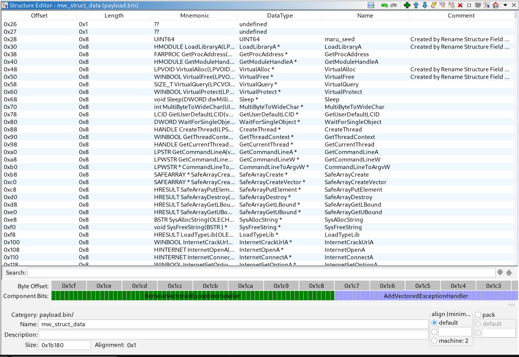519x357 pixels.
Task: Find previous search match with up arrow
Action: (509, 272)
